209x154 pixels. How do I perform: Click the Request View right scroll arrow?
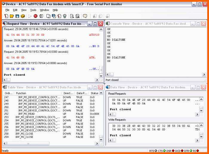[x=97, y=80]
